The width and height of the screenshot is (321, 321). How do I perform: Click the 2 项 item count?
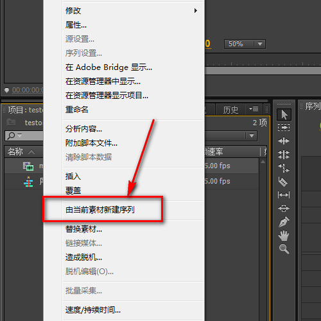click(x=259, y=123)
